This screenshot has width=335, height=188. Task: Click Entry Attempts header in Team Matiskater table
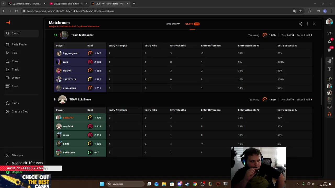[118, 46]
